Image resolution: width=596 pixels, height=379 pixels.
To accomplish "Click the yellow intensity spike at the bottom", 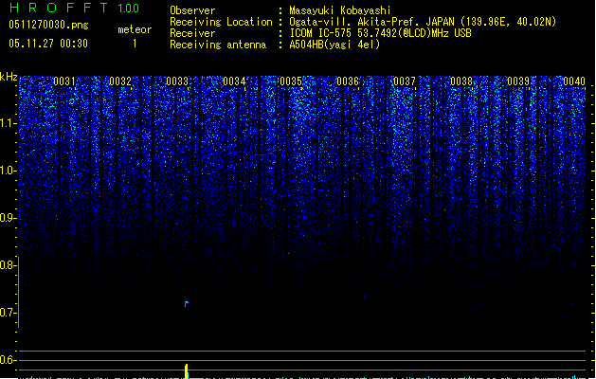I will (187, 371).
